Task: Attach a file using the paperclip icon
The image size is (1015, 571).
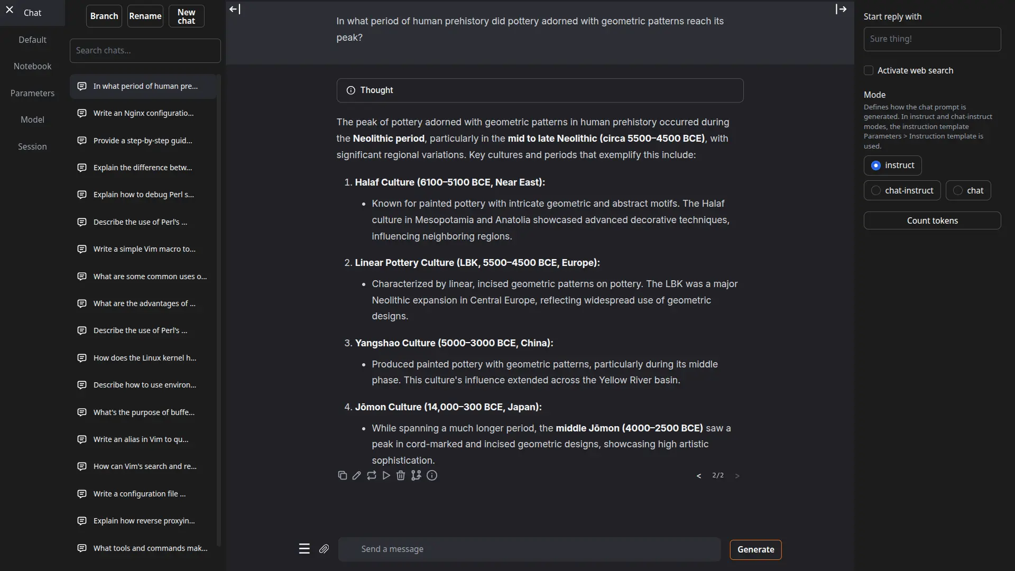Action: 324,549
